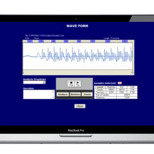Click the "Total" column header
154x154 pixels.
point(132,87)
